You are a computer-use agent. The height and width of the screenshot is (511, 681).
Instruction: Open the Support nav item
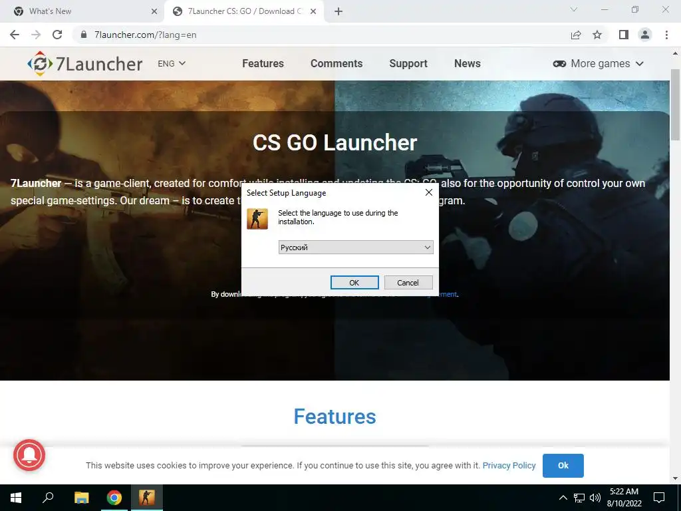point(408,63)
